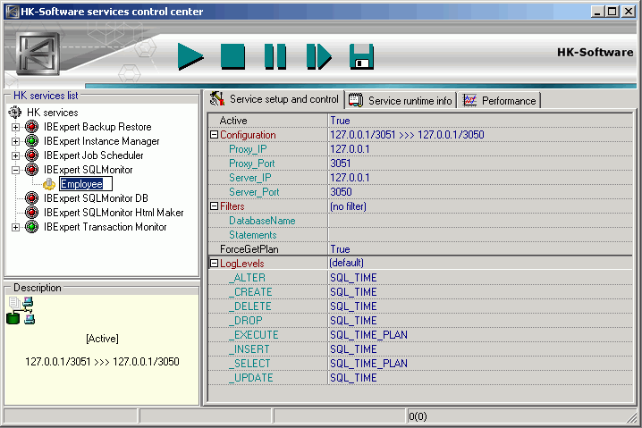
Task: Open the Performance tab
Action: [x=500, y=101]
